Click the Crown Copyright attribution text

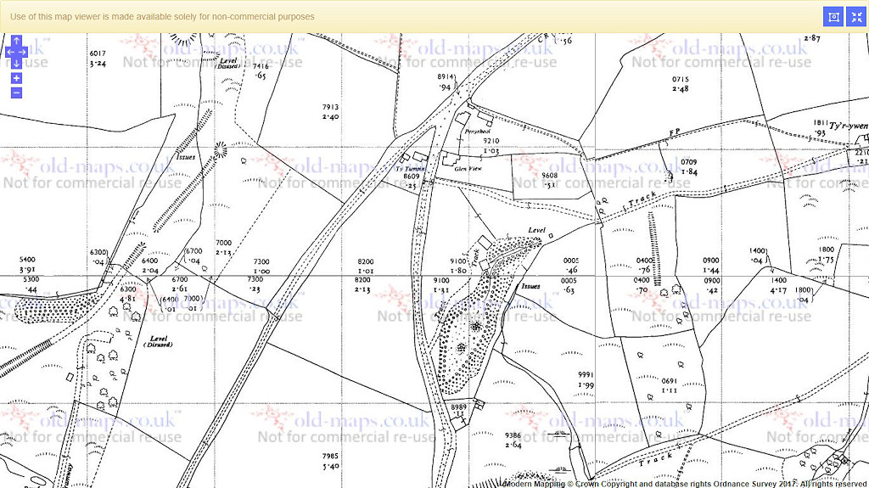[x=685, y=484]
